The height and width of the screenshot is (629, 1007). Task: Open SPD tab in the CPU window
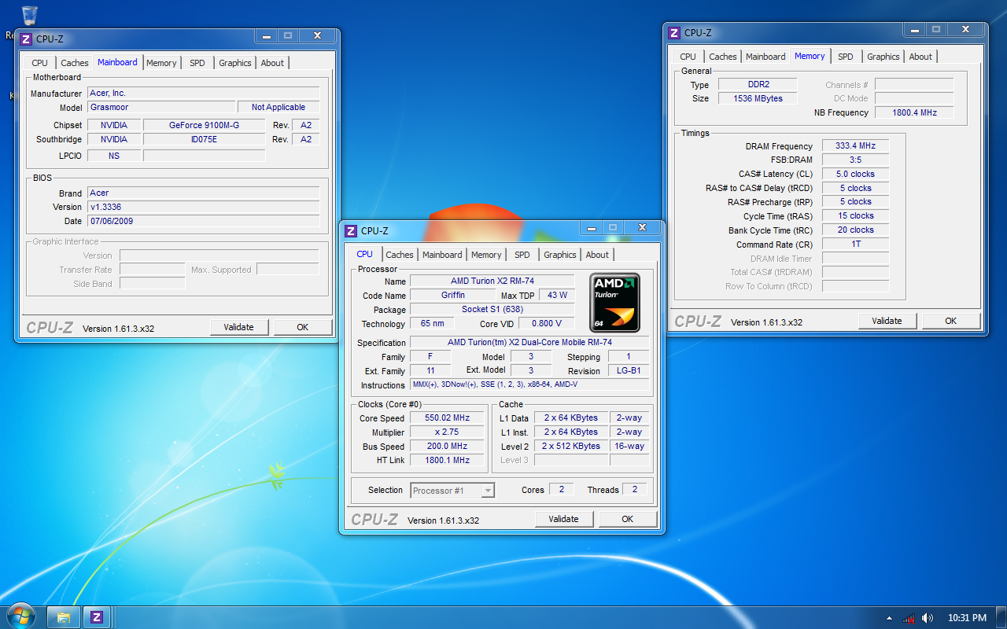tap(522, 255)
